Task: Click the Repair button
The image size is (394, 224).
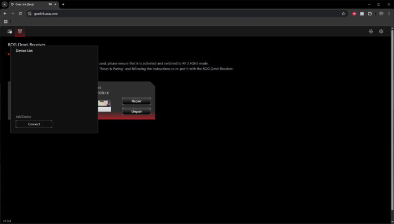Action: tap(136, 101)
